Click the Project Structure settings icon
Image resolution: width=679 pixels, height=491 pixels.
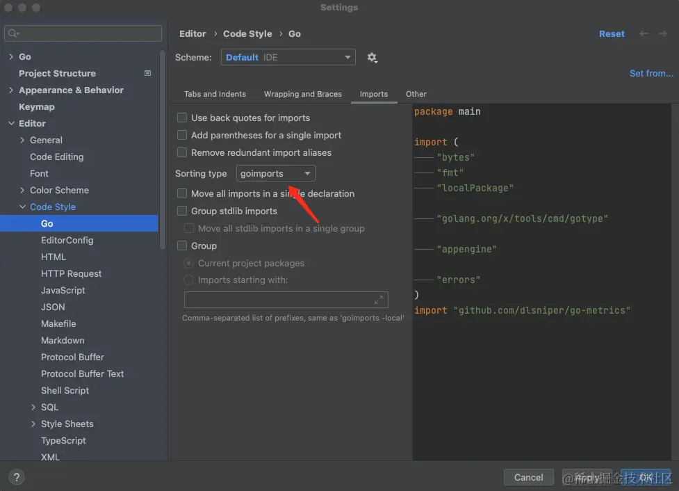[147, 73]
